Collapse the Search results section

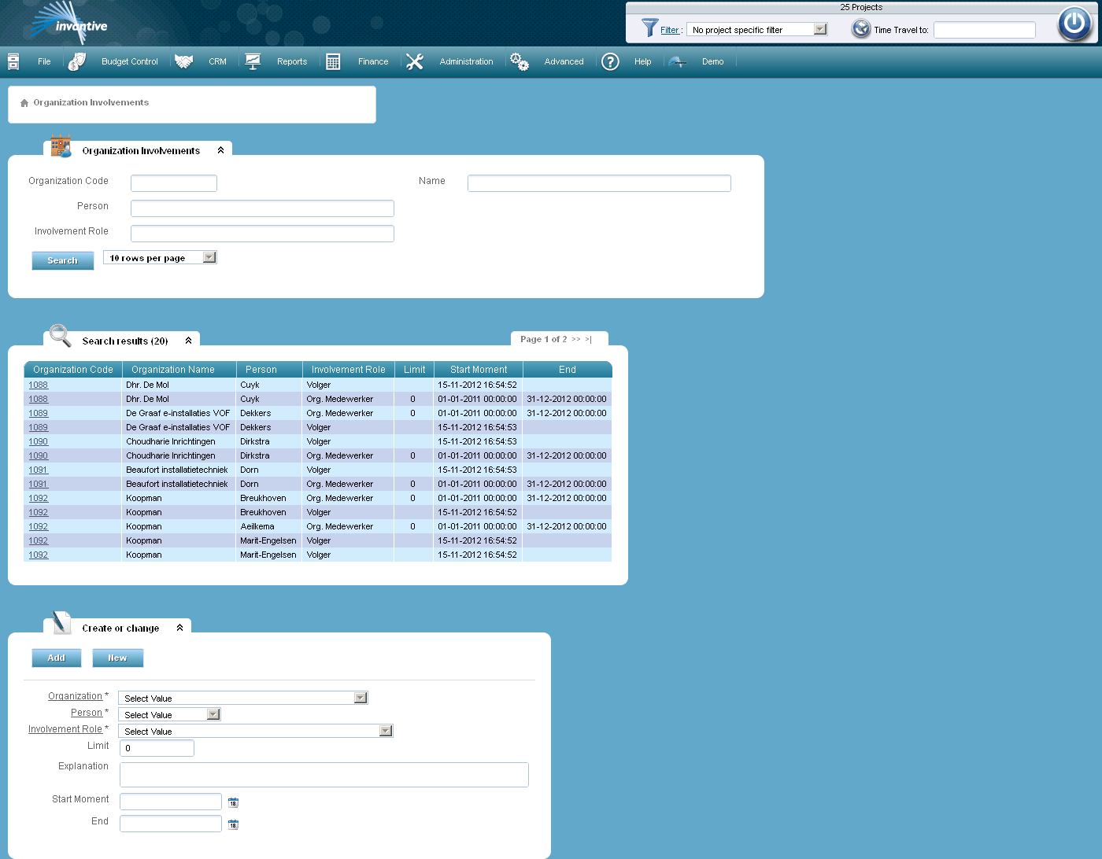click(x=188, y=340)
